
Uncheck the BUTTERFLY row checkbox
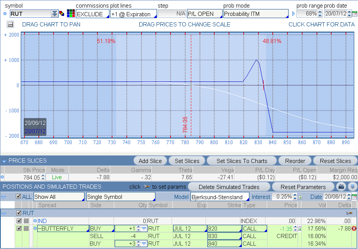tap(19, 228)
